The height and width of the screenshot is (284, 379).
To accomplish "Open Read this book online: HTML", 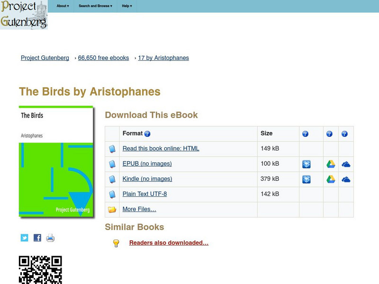I will pyautogui.click(x=161, y=149).
